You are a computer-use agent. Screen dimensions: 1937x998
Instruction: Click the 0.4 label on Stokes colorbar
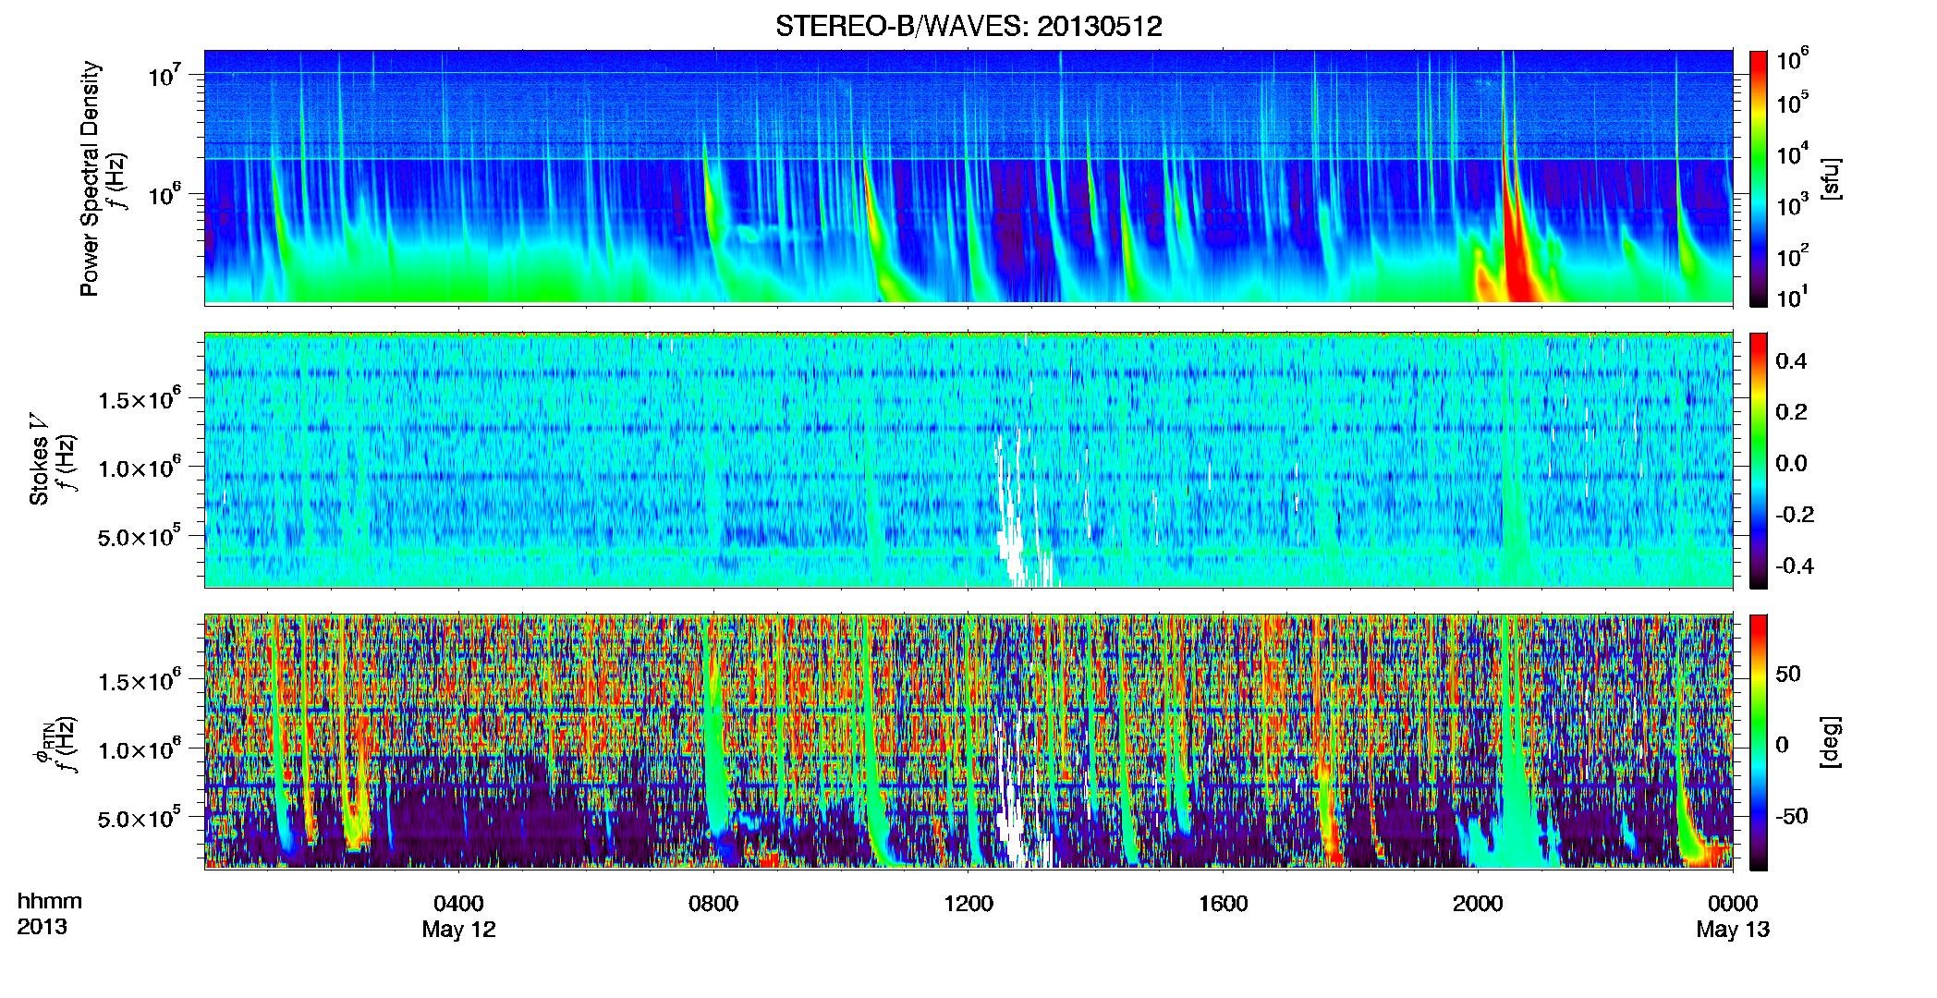click(x=1791, y=361)
